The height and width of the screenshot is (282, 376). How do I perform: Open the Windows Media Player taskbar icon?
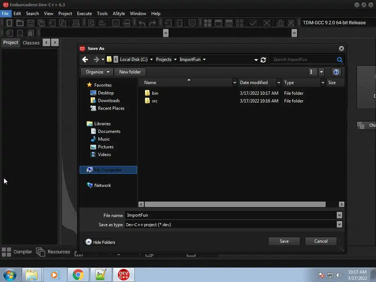(54, 275)
